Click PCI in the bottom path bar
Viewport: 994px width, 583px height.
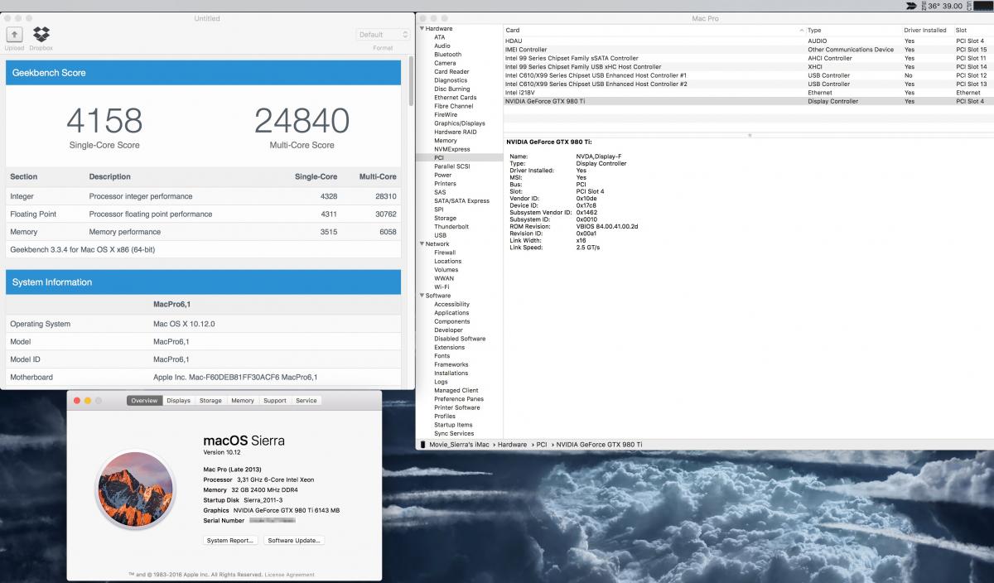(542, 445)
